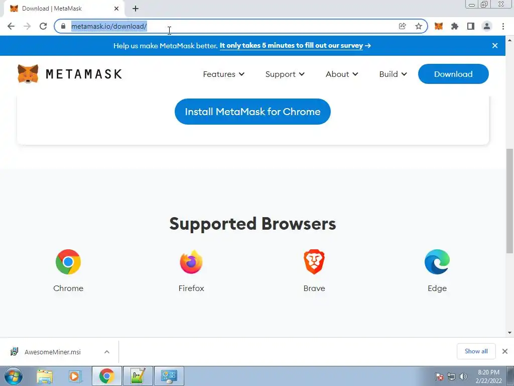Click the blue Download button
This screenshot has height=386, width=514.
[453, 74]
